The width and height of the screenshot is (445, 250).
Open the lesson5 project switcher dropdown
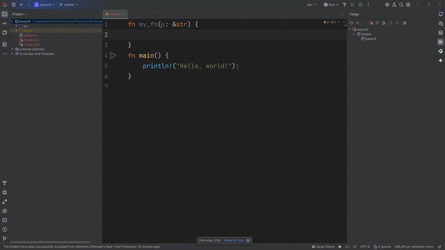click(x=44, y=5)
